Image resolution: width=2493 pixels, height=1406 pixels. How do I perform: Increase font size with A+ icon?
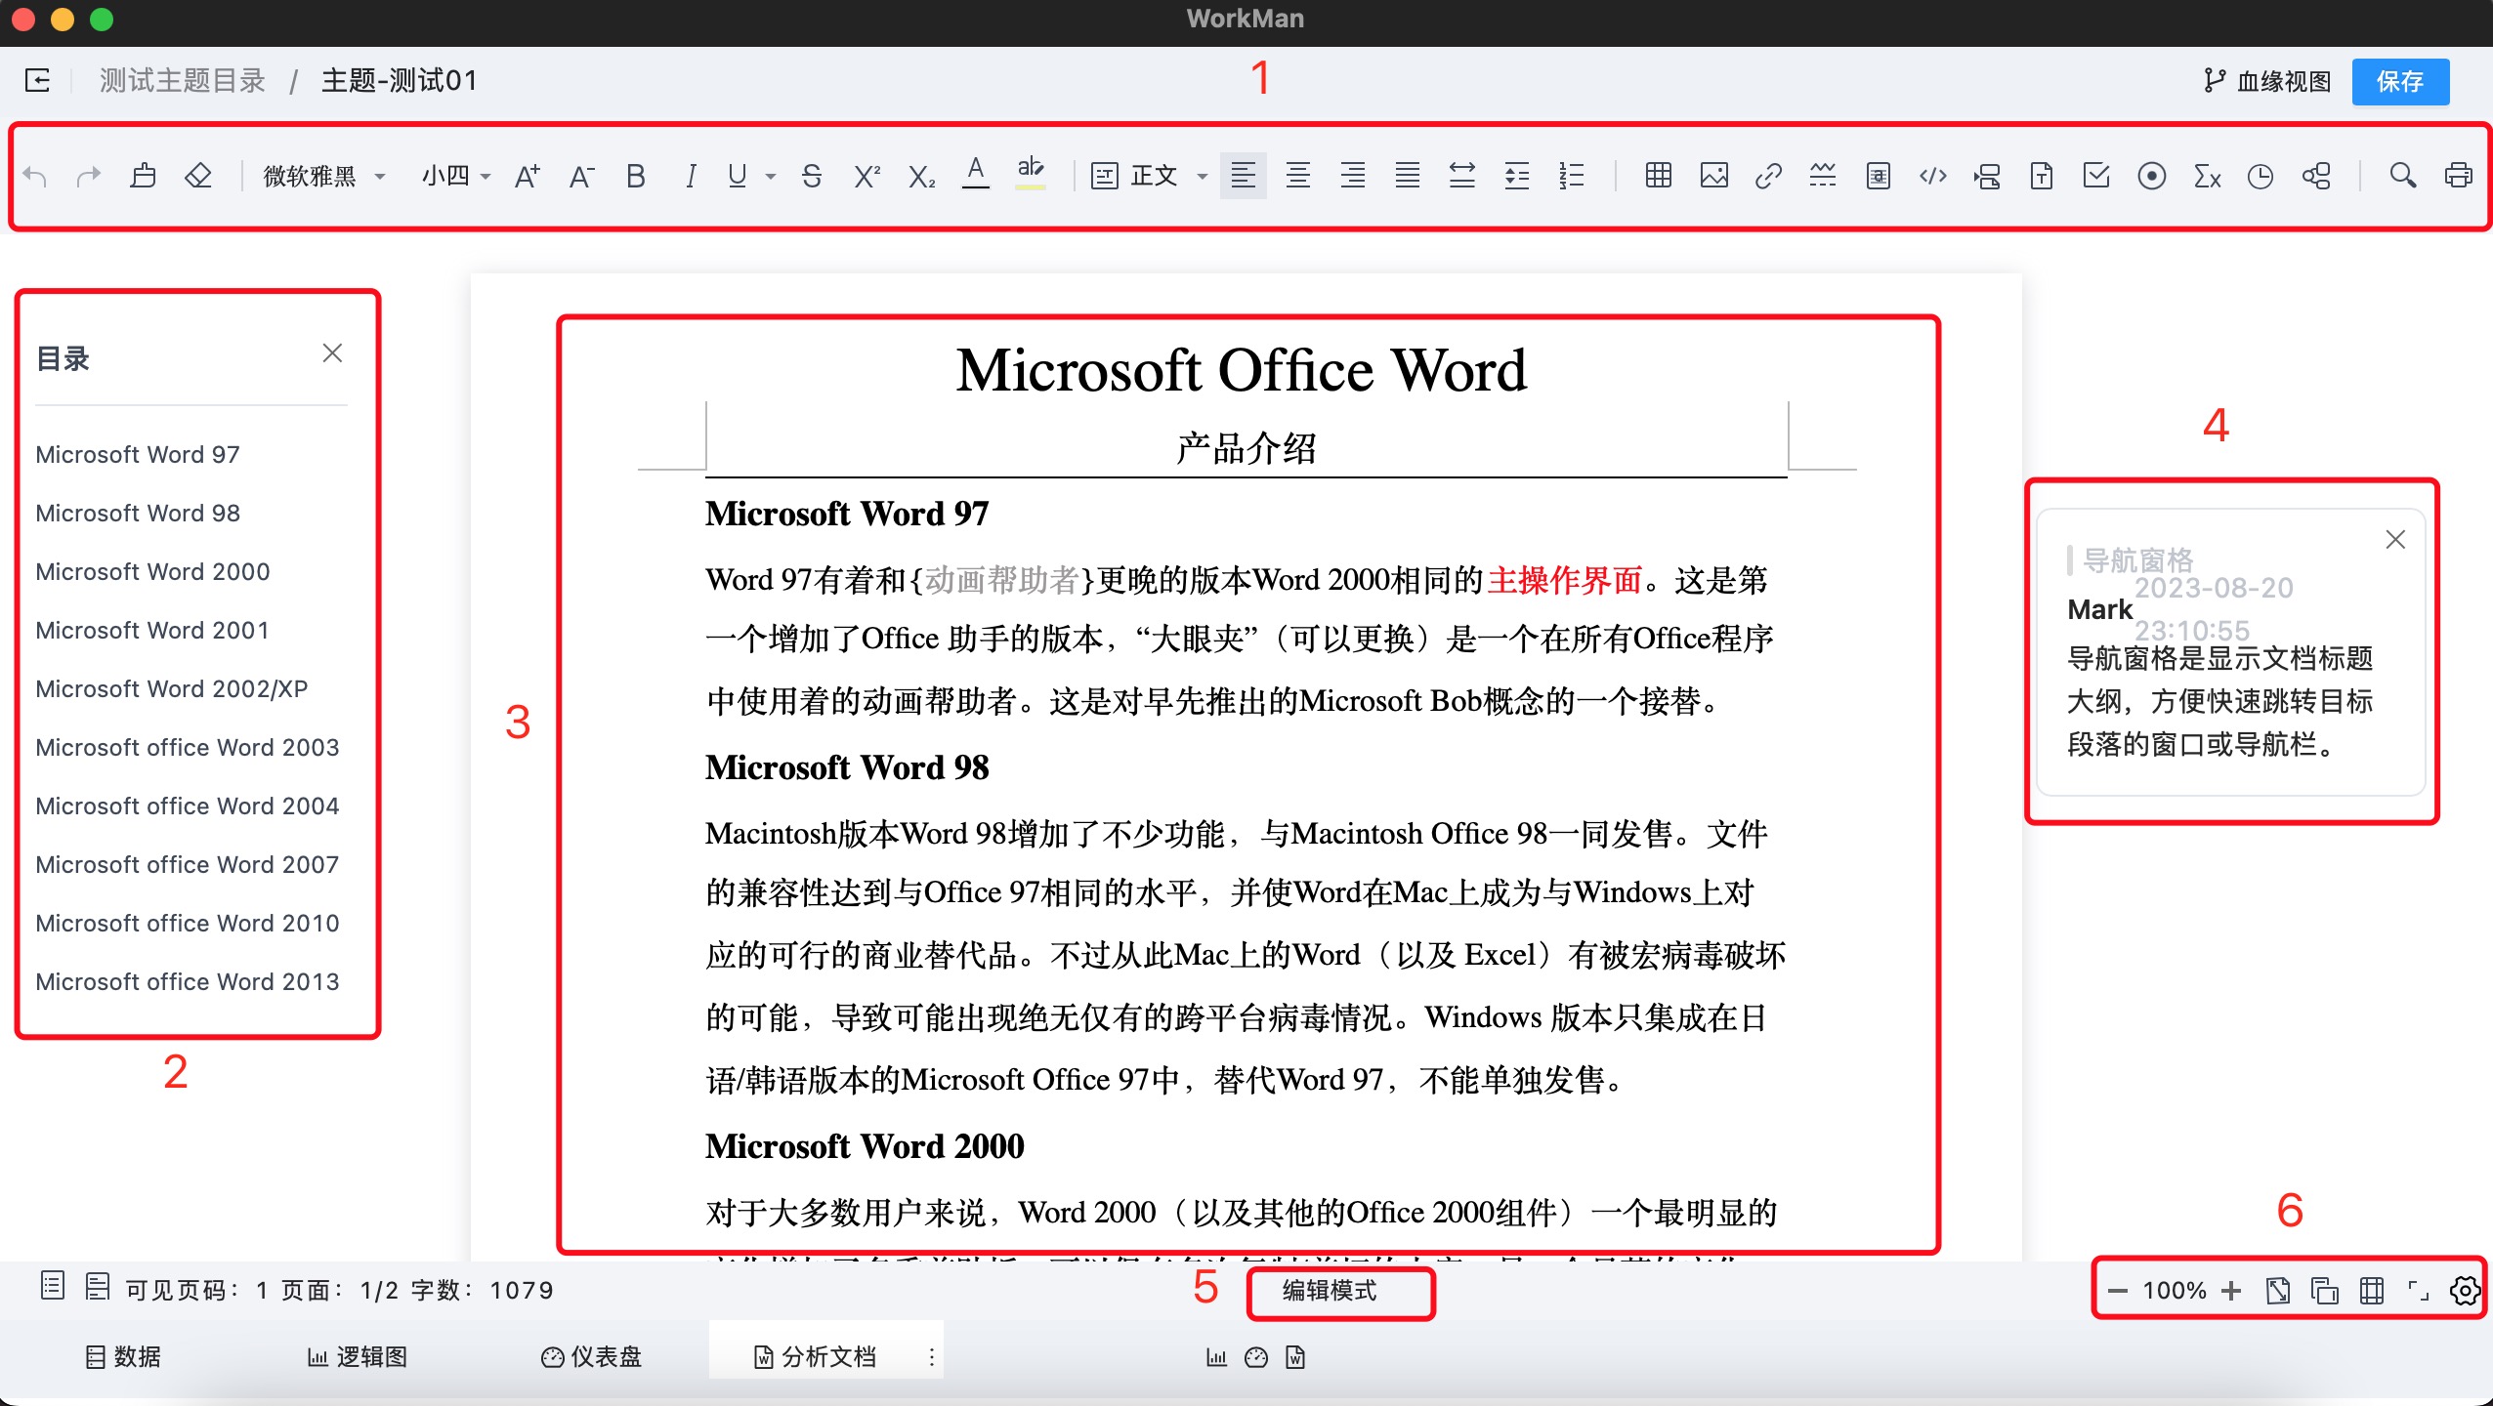528,176
